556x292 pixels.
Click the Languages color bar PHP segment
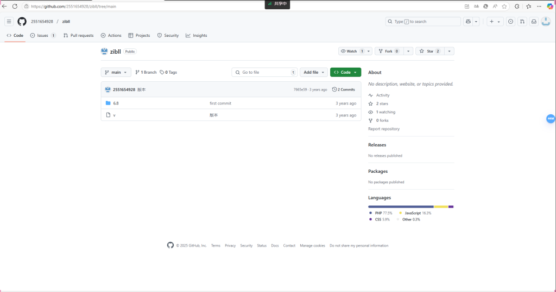pos(400,206)
